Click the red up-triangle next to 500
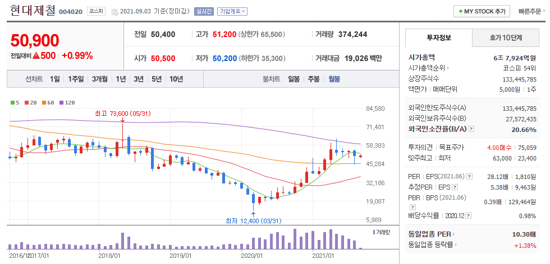 click(36, 55)
